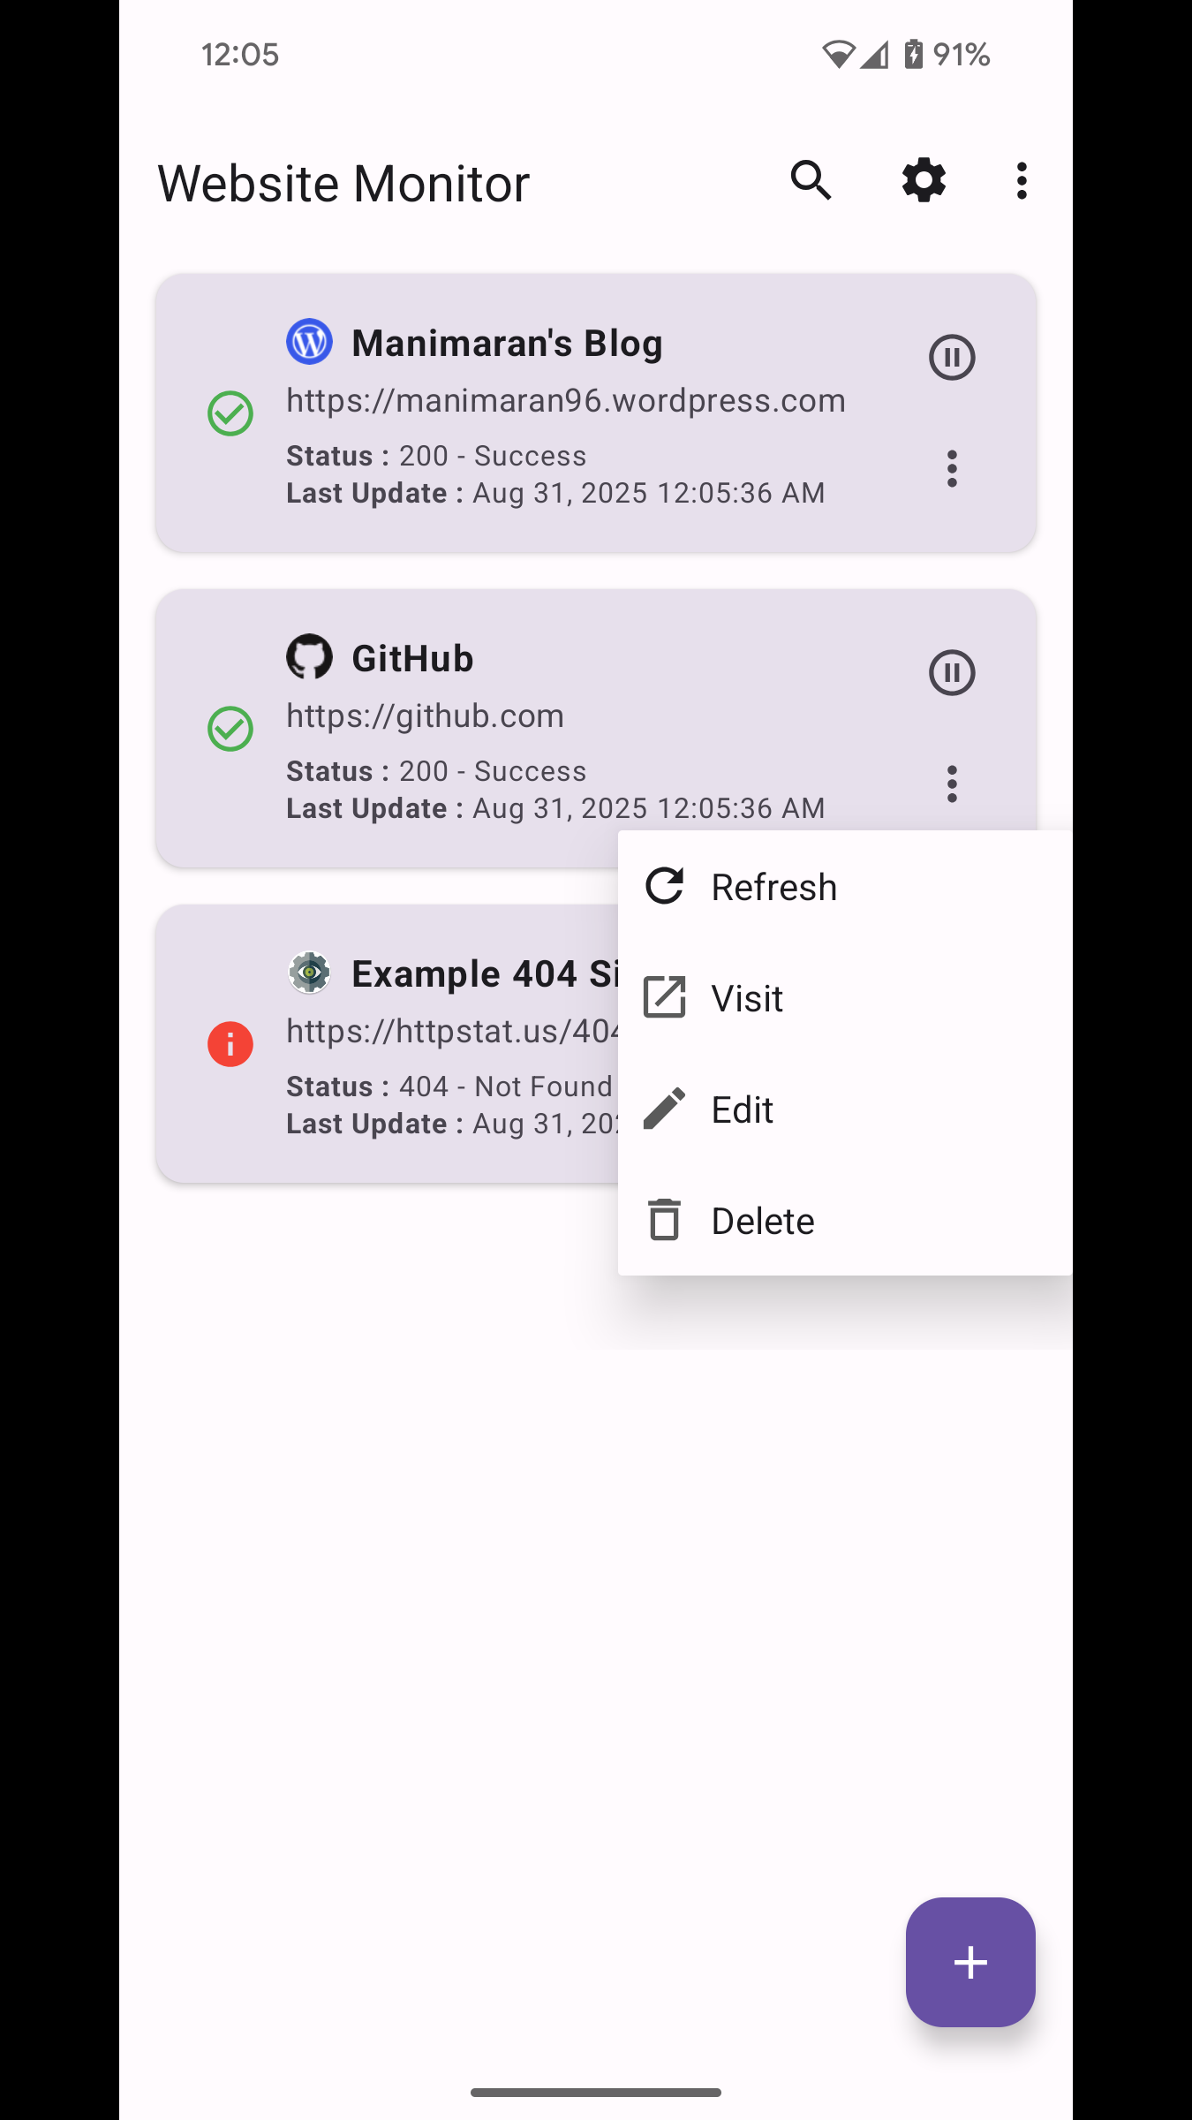Choose Visit in the popup menu
Screen dimensions: 1192x2120
[747, 998]
